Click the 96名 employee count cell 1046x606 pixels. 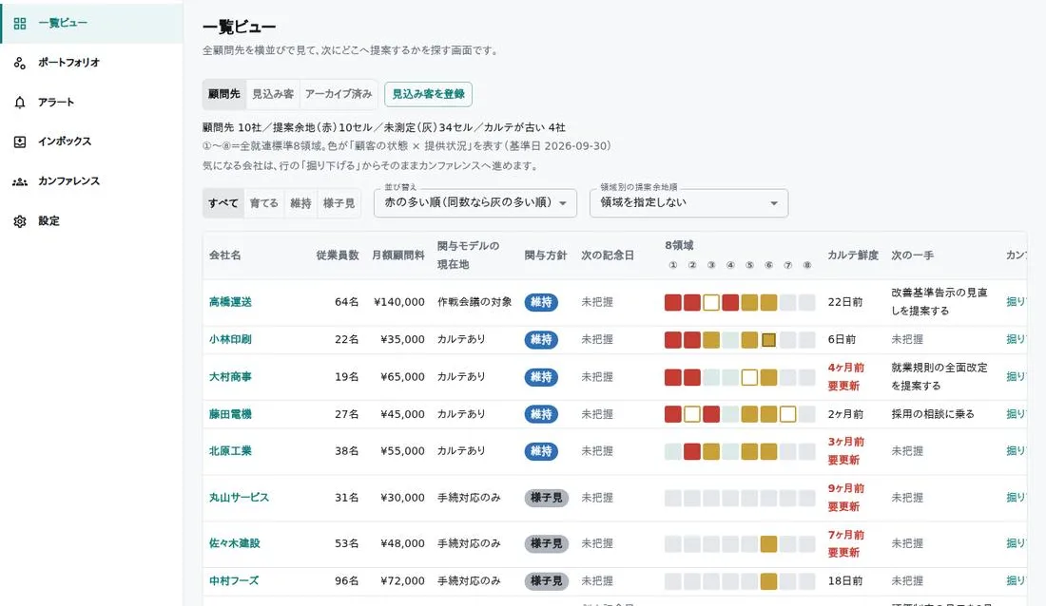(347, 580)
